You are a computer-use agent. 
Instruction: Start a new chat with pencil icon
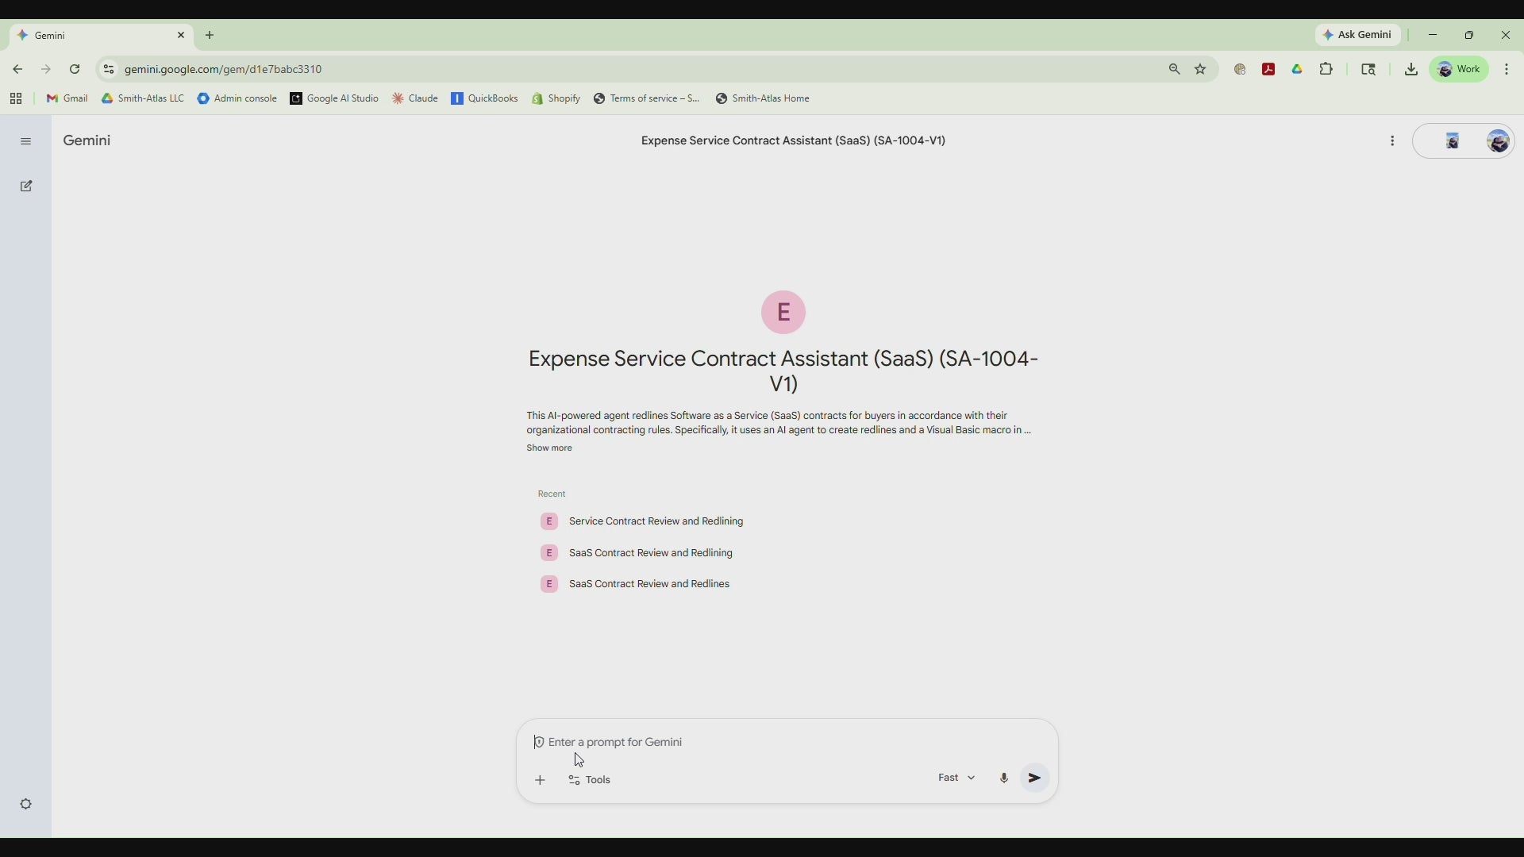pos(26,187)
